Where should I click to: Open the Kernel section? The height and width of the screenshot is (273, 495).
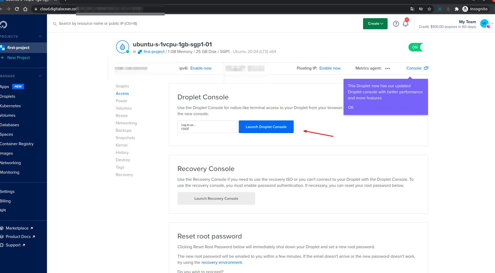coord(122,145)
